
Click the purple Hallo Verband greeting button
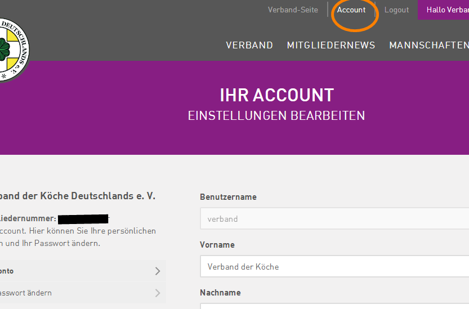[443, 10]
